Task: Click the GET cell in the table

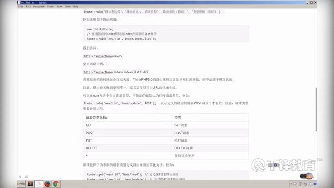Action: click(x=127, y=125)
